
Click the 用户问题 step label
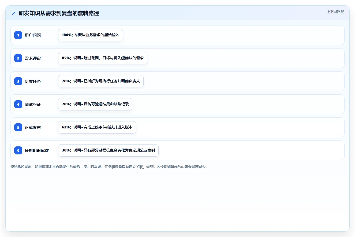(33, 35)
